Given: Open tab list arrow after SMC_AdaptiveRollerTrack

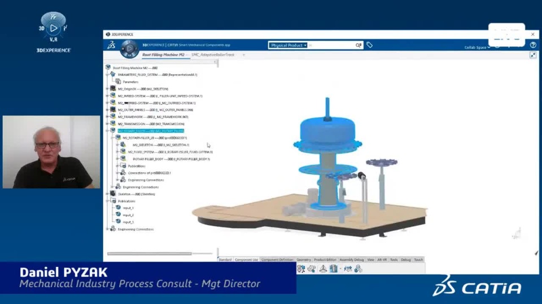Looking at the screenshot, I should pos(244,55).
